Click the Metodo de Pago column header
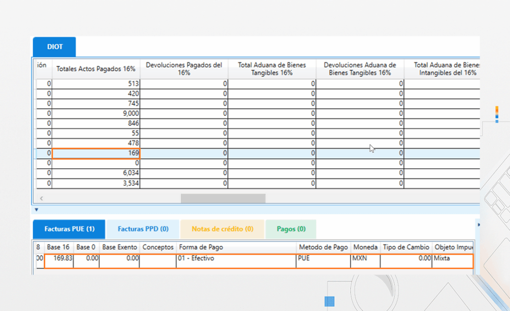The height and width of the screenshot is (311, 510). pos(323,247)
